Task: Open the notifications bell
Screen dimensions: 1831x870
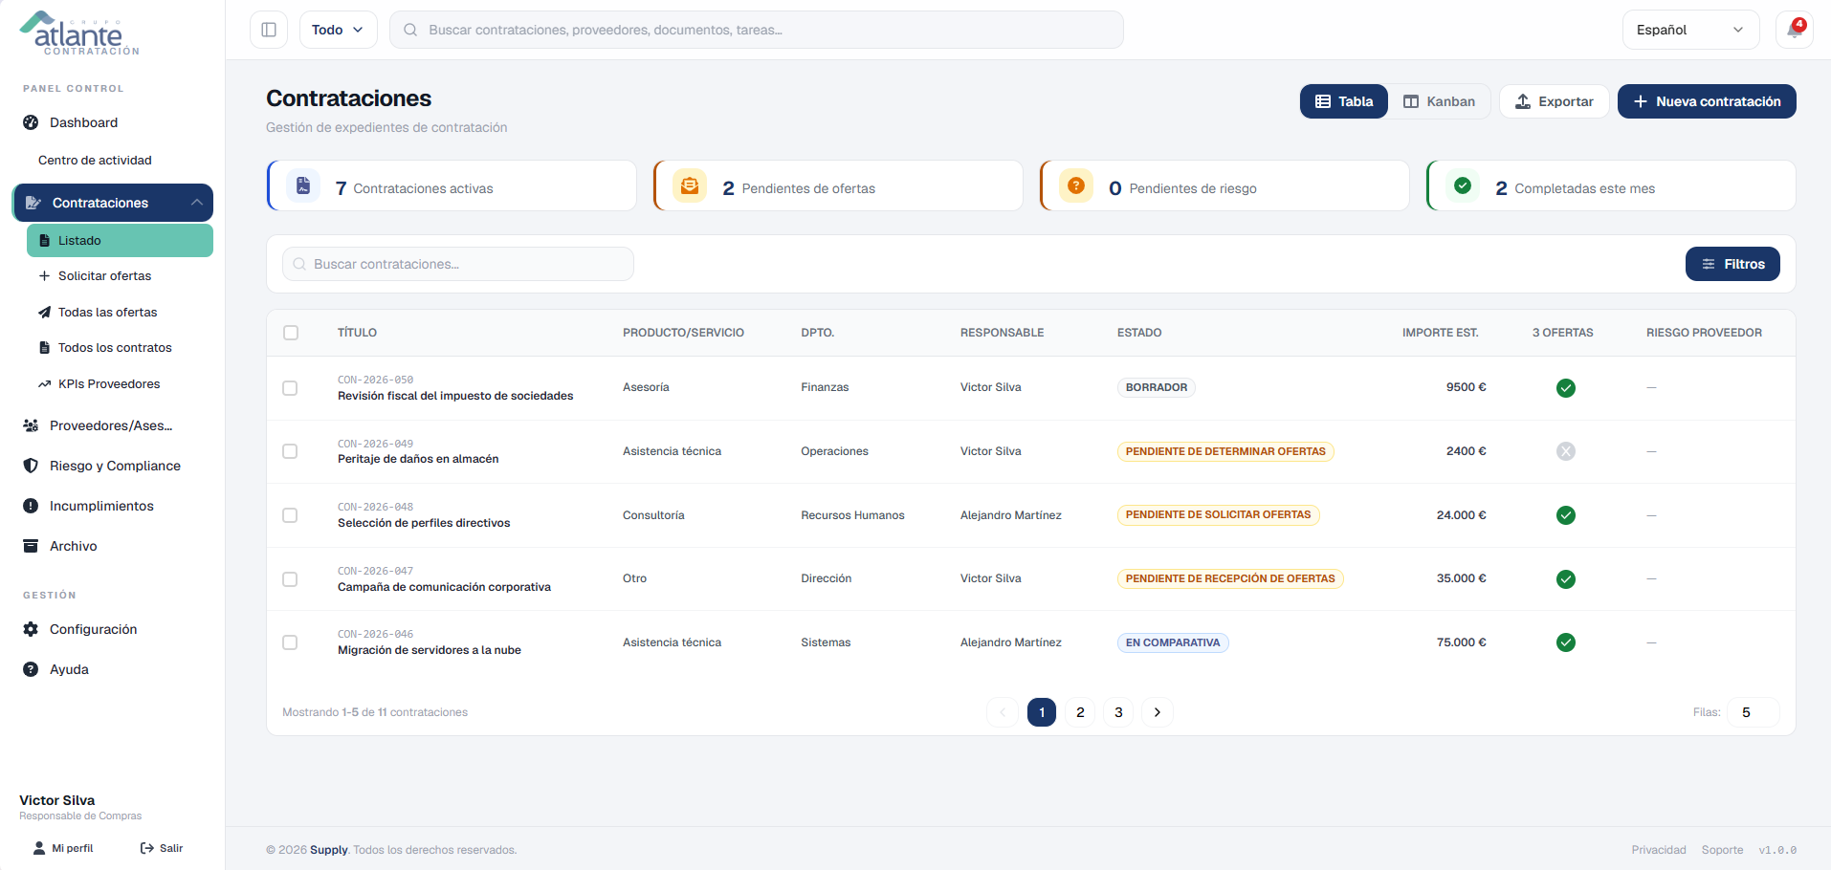Action: (1794, 30)
